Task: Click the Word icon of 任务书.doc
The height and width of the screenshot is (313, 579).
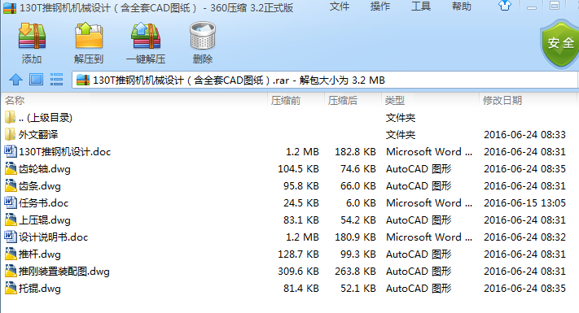Action: click(x=11, y=202)
